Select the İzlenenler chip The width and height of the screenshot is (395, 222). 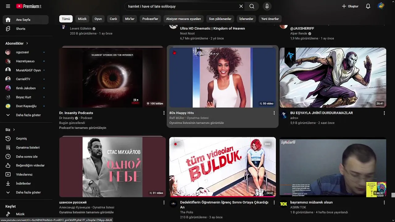point(246,19)
